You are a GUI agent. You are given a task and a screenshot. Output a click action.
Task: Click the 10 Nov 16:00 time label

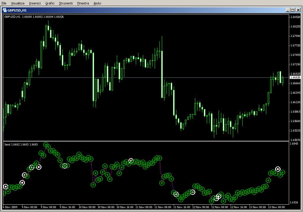[x=125, y=207]
